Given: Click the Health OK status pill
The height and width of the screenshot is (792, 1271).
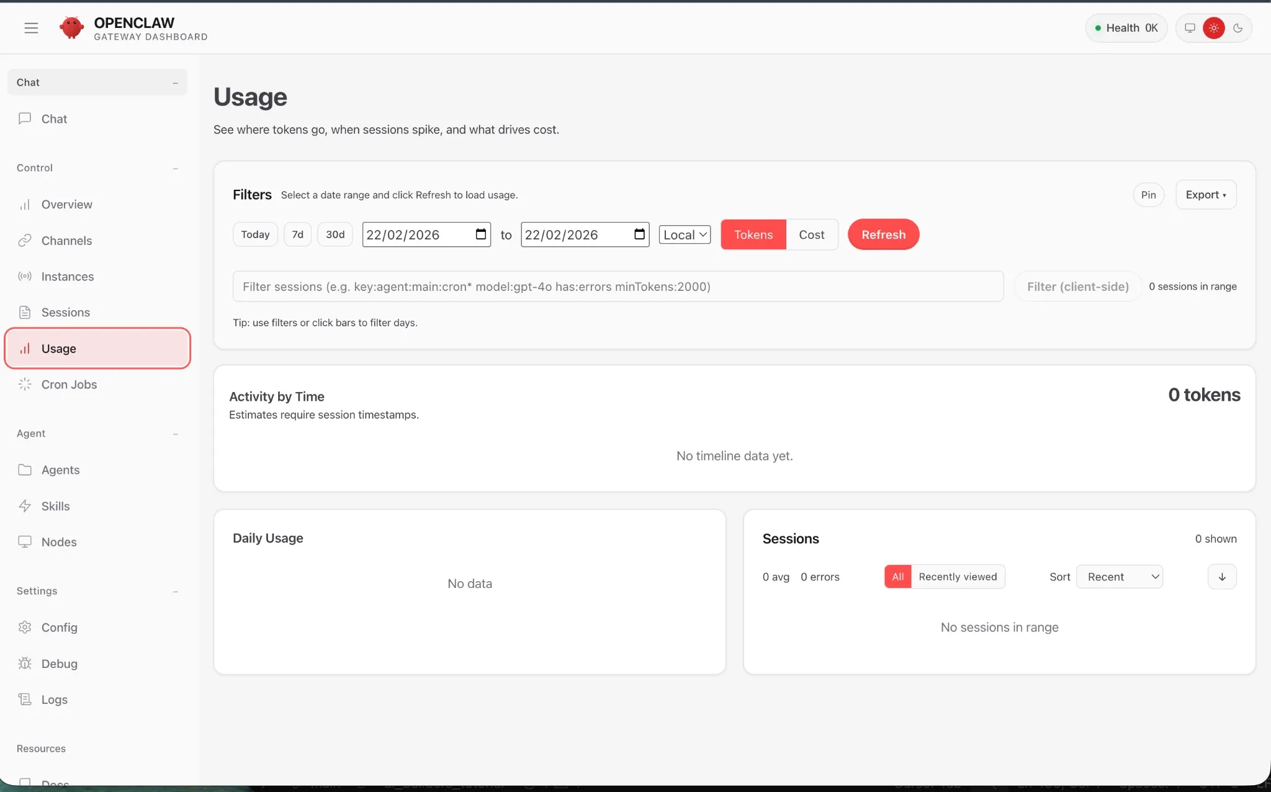Looking at the screenshot, I should (1126, 28).
